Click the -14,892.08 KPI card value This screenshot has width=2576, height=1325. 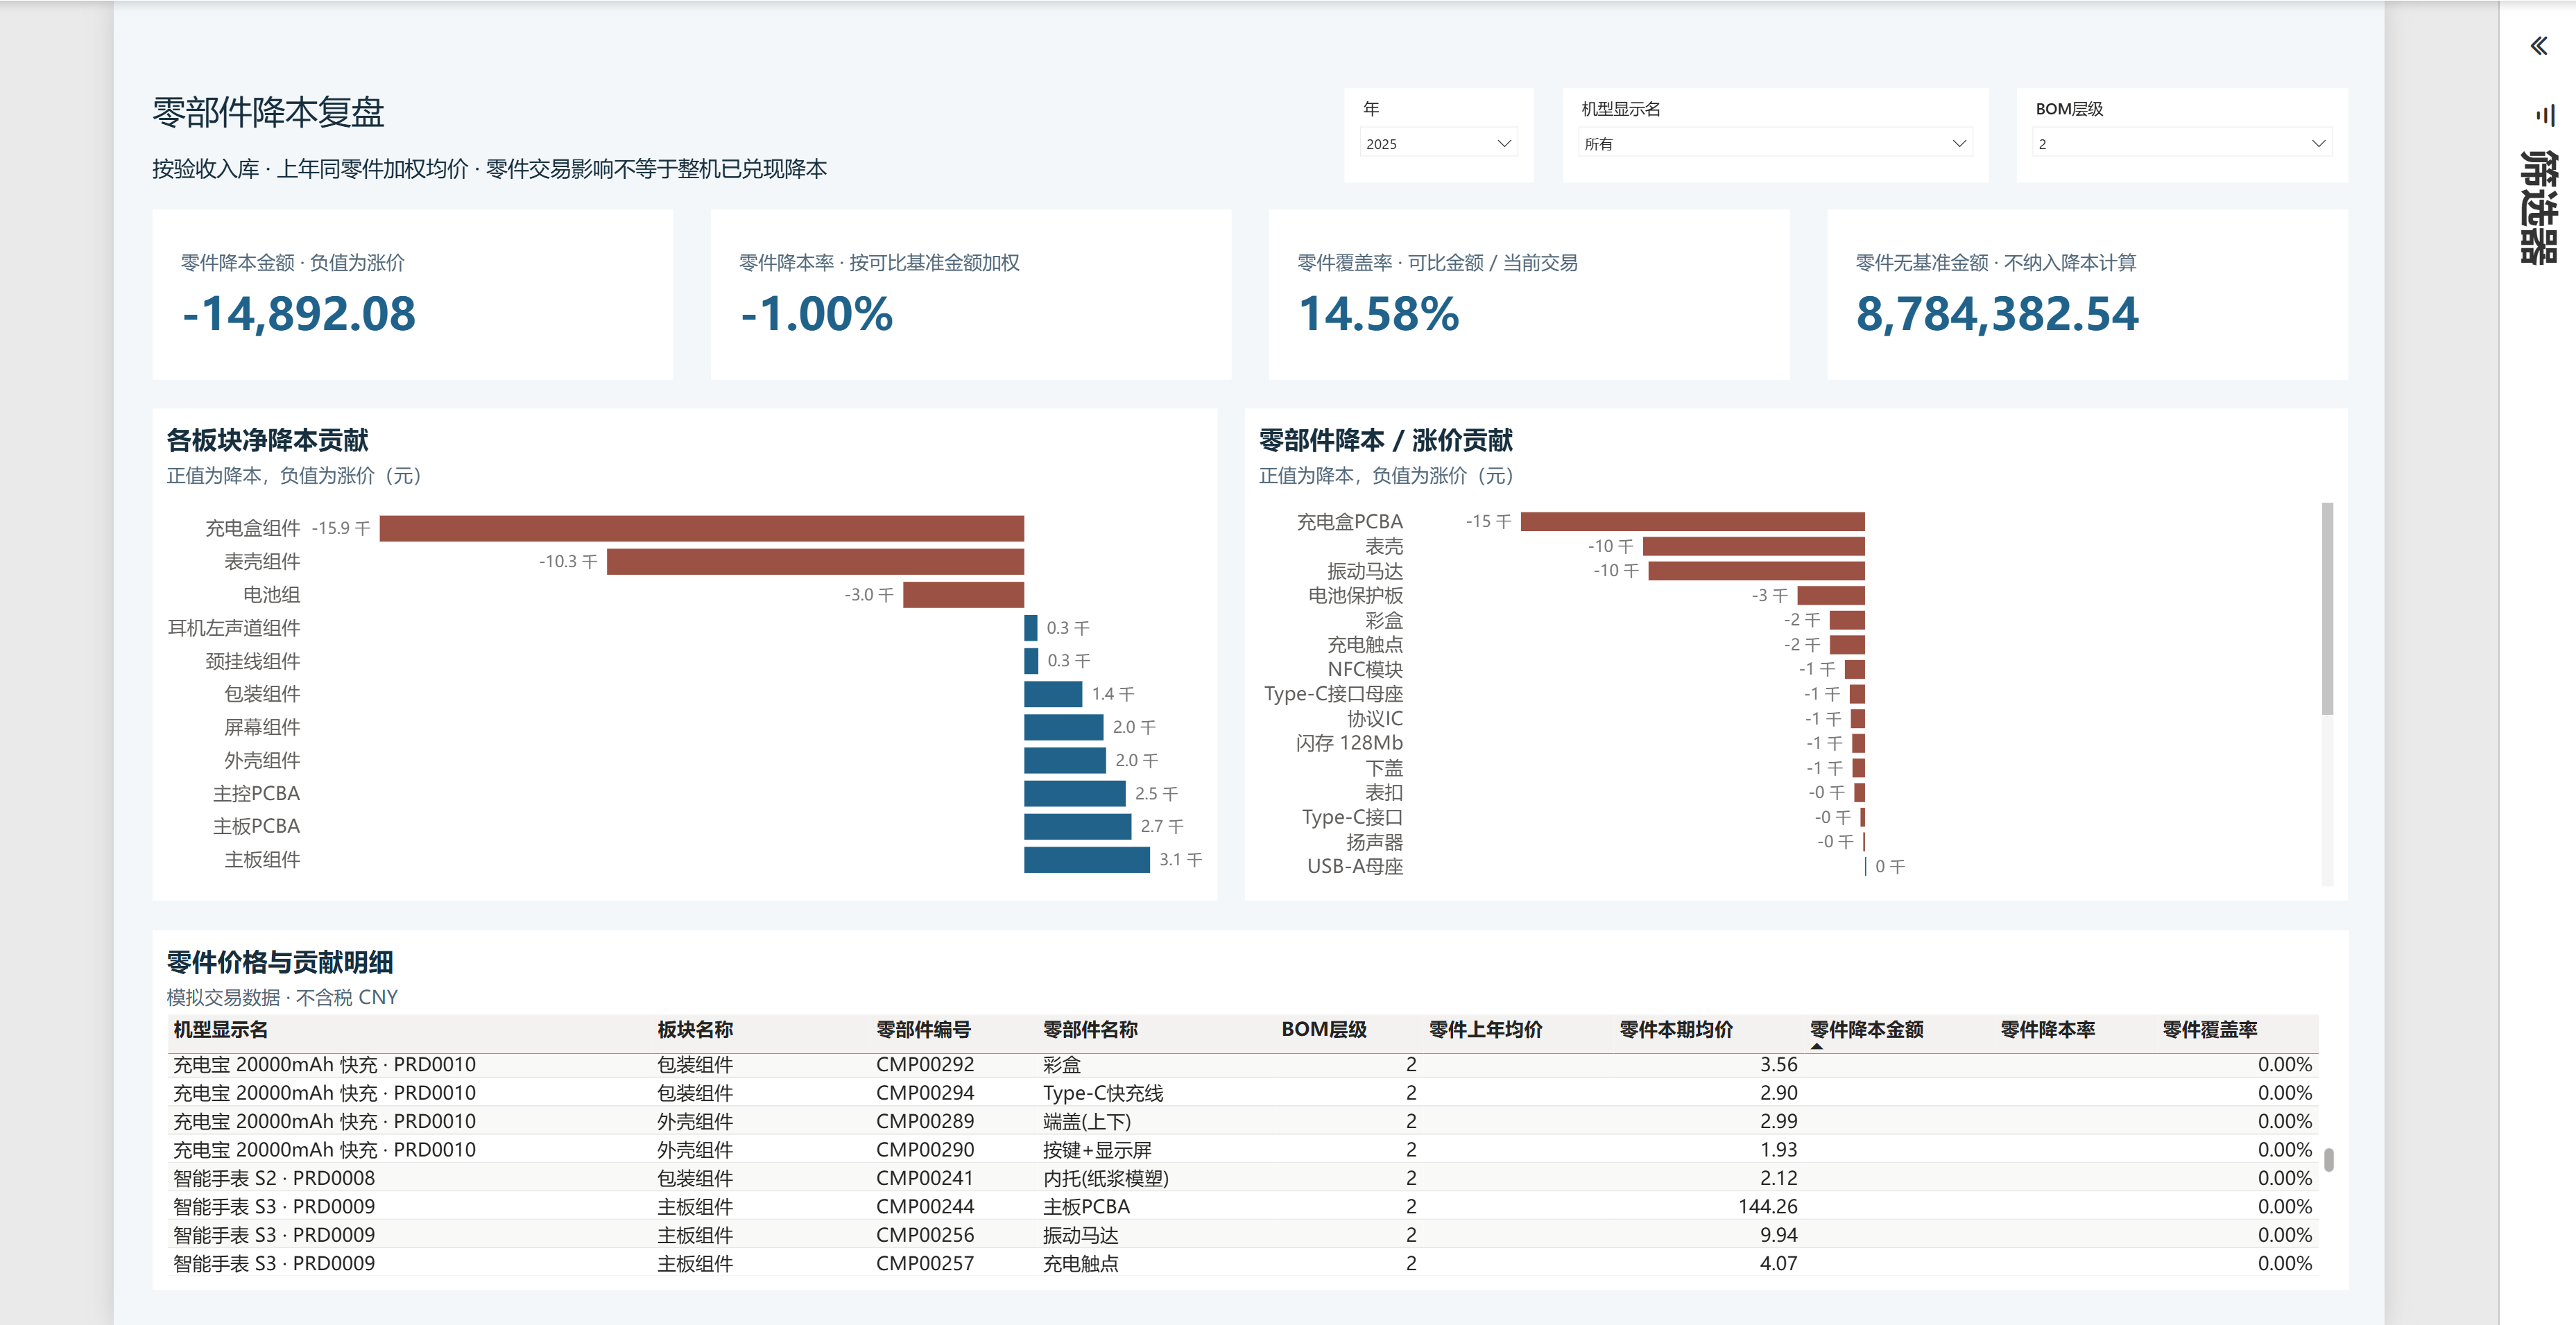[x=298, y=314]
